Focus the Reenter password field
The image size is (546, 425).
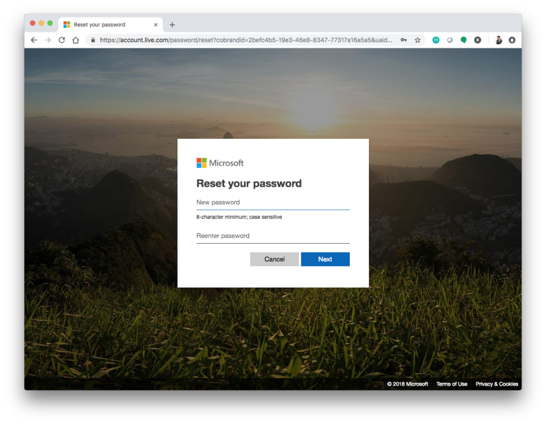tap(272, 236)
